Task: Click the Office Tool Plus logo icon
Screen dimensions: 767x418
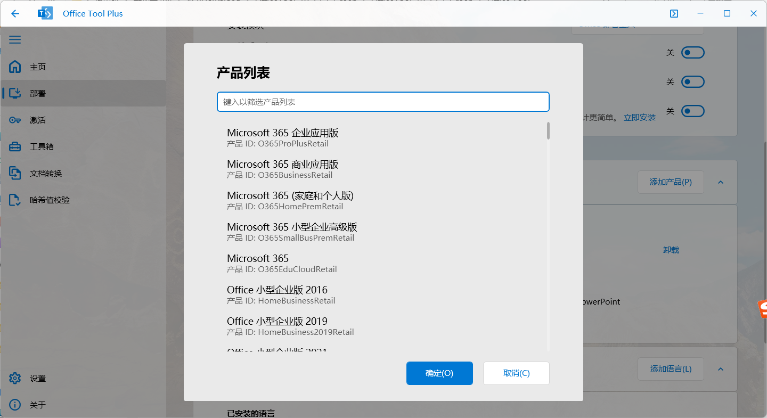Action: (45, 13)
